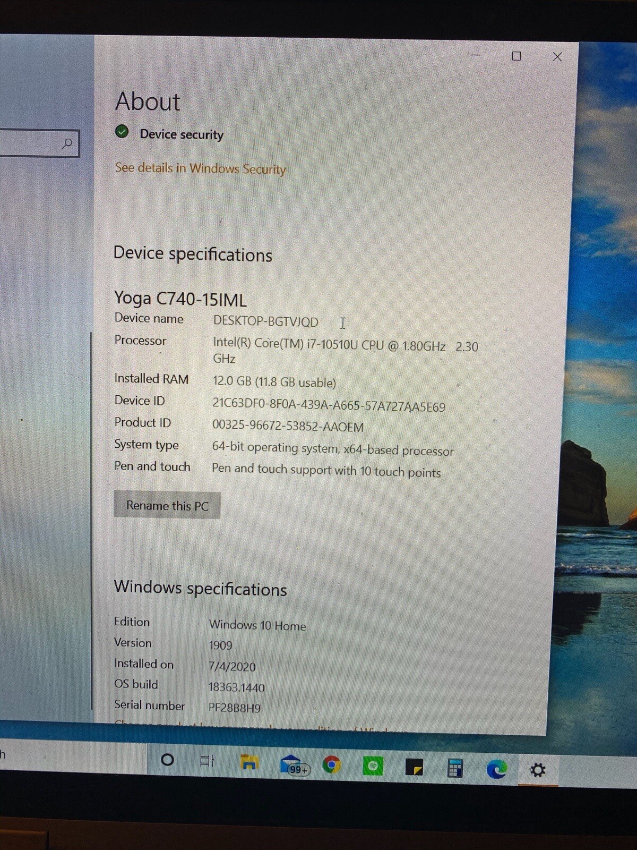
Task: Minimize the Settings window
Action: [476, 55]
